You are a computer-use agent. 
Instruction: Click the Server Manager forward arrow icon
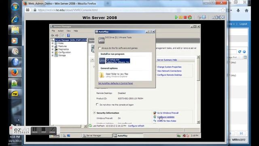(57, 35)
